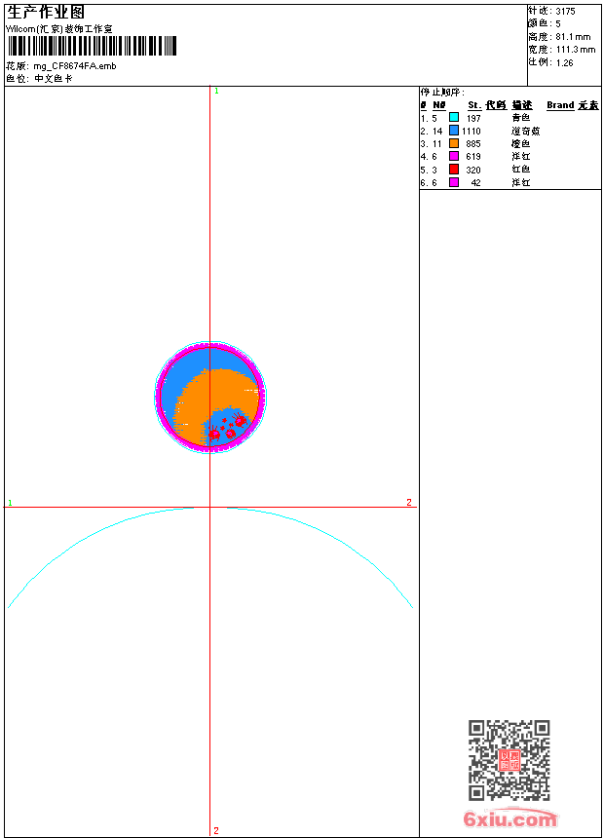Click the "St." column header
Image resolution: width=604 pixels, height=838 pixels.
click(473, 105)
